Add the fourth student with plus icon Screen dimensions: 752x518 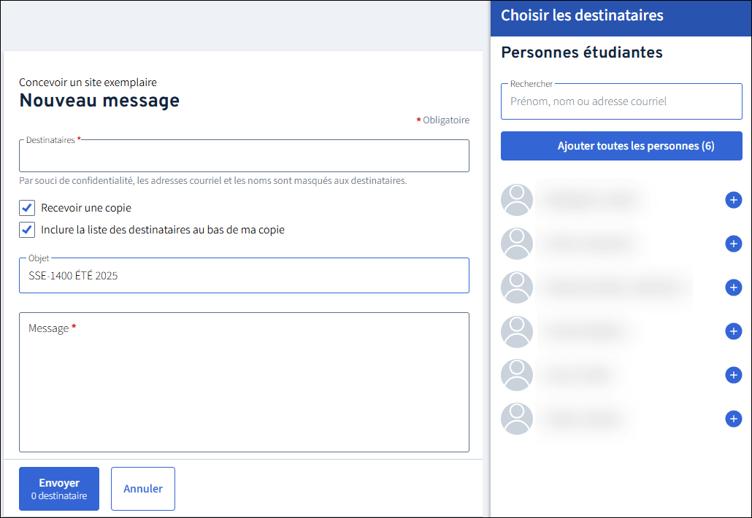click(734, 331)
